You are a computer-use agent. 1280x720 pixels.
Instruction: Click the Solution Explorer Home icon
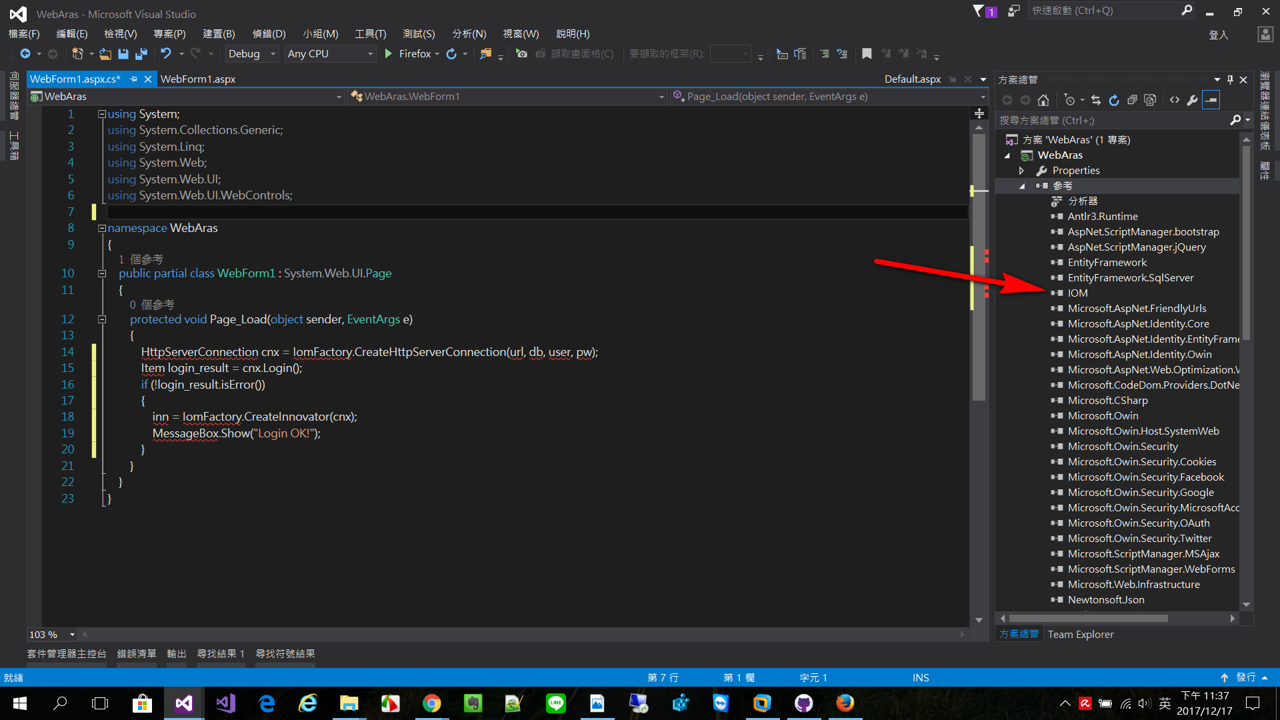pos(1043,100)
